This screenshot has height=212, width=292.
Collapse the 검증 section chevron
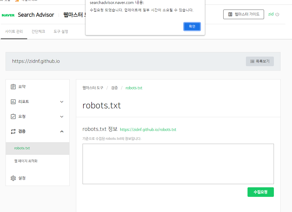pyautogui.click(x=62, y=131)
